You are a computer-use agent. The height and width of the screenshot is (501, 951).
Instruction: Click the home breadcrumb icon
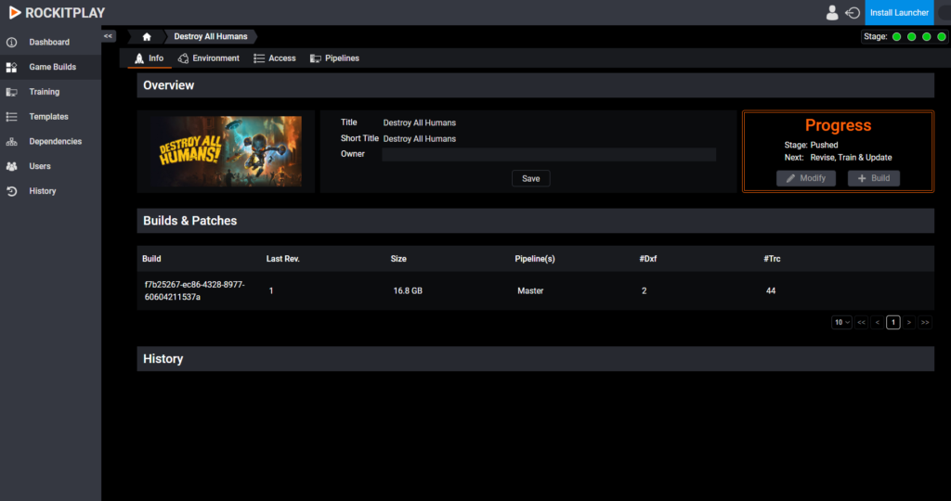coord(147,37)
